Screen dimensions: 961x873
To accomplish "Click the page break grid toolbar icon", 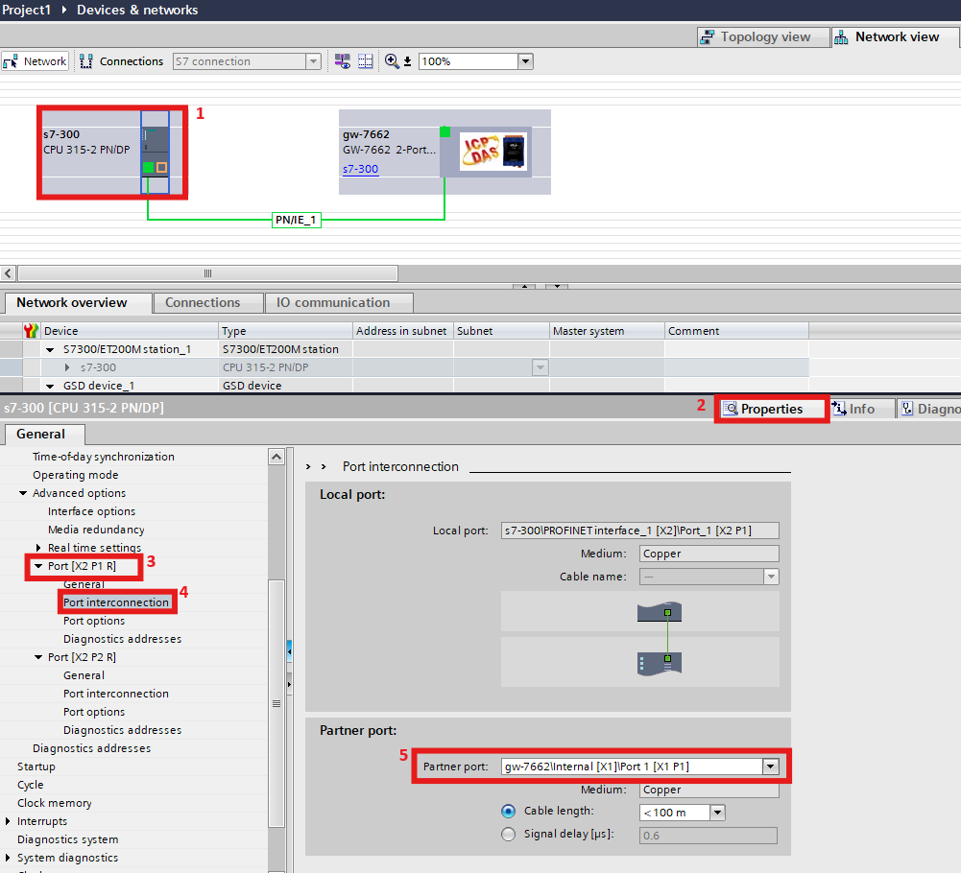I will coord(366,61).
